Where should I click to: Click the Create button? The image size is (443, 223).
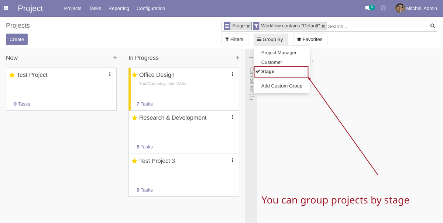[17, 39]
